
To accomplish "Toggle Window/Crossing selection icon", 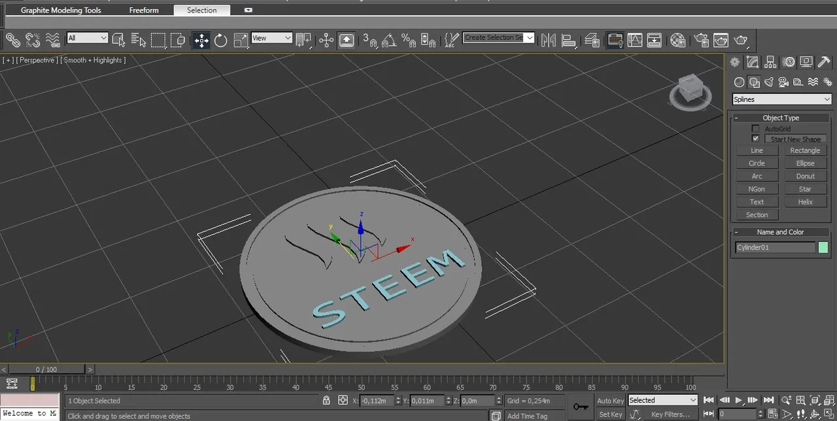I will tap(178, 40).
